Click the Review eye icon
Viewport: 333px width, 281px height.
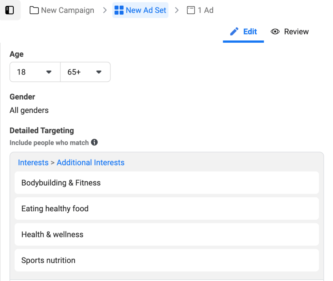pyautogui.click(x=275, y=32)
